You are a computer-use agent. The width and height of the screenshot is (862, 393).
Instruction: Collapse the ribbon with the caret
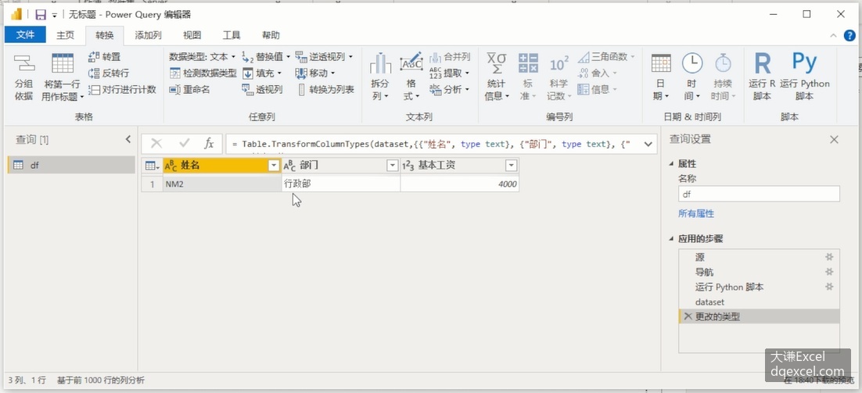click(833, 35)
